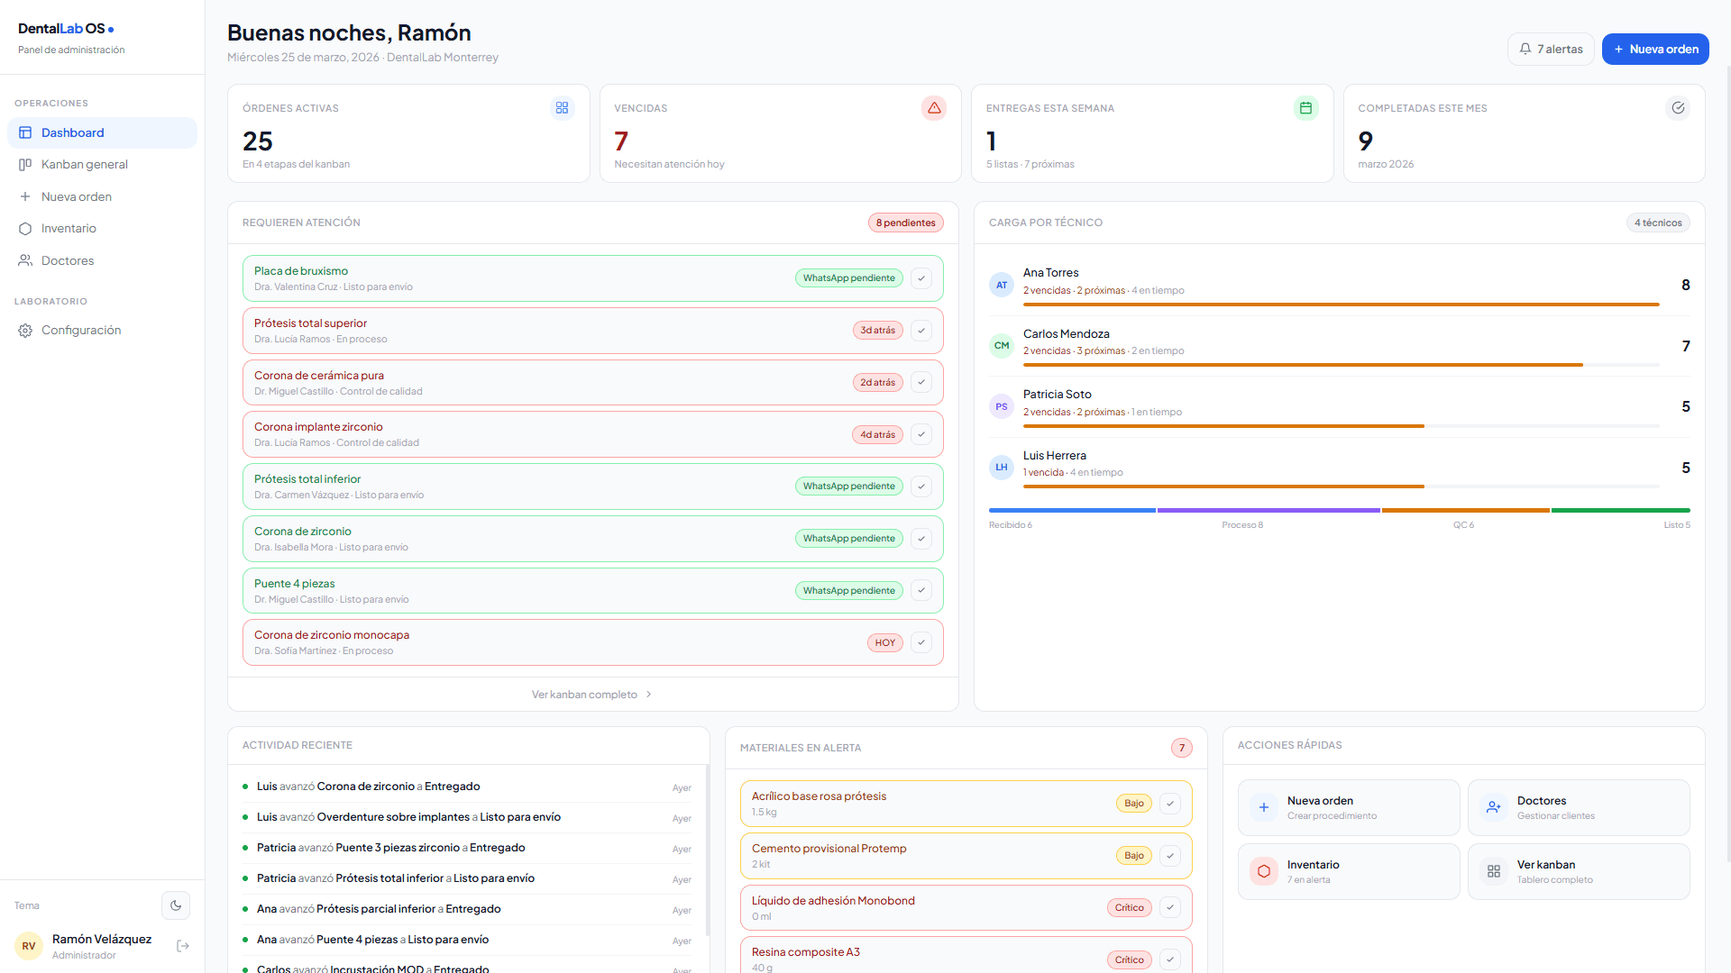This screenshot has width=1731, height=973.
Task: Open the 8 pendientes badge in Requieren Atención
Action: pyautogui.click(x=905, y=223)
